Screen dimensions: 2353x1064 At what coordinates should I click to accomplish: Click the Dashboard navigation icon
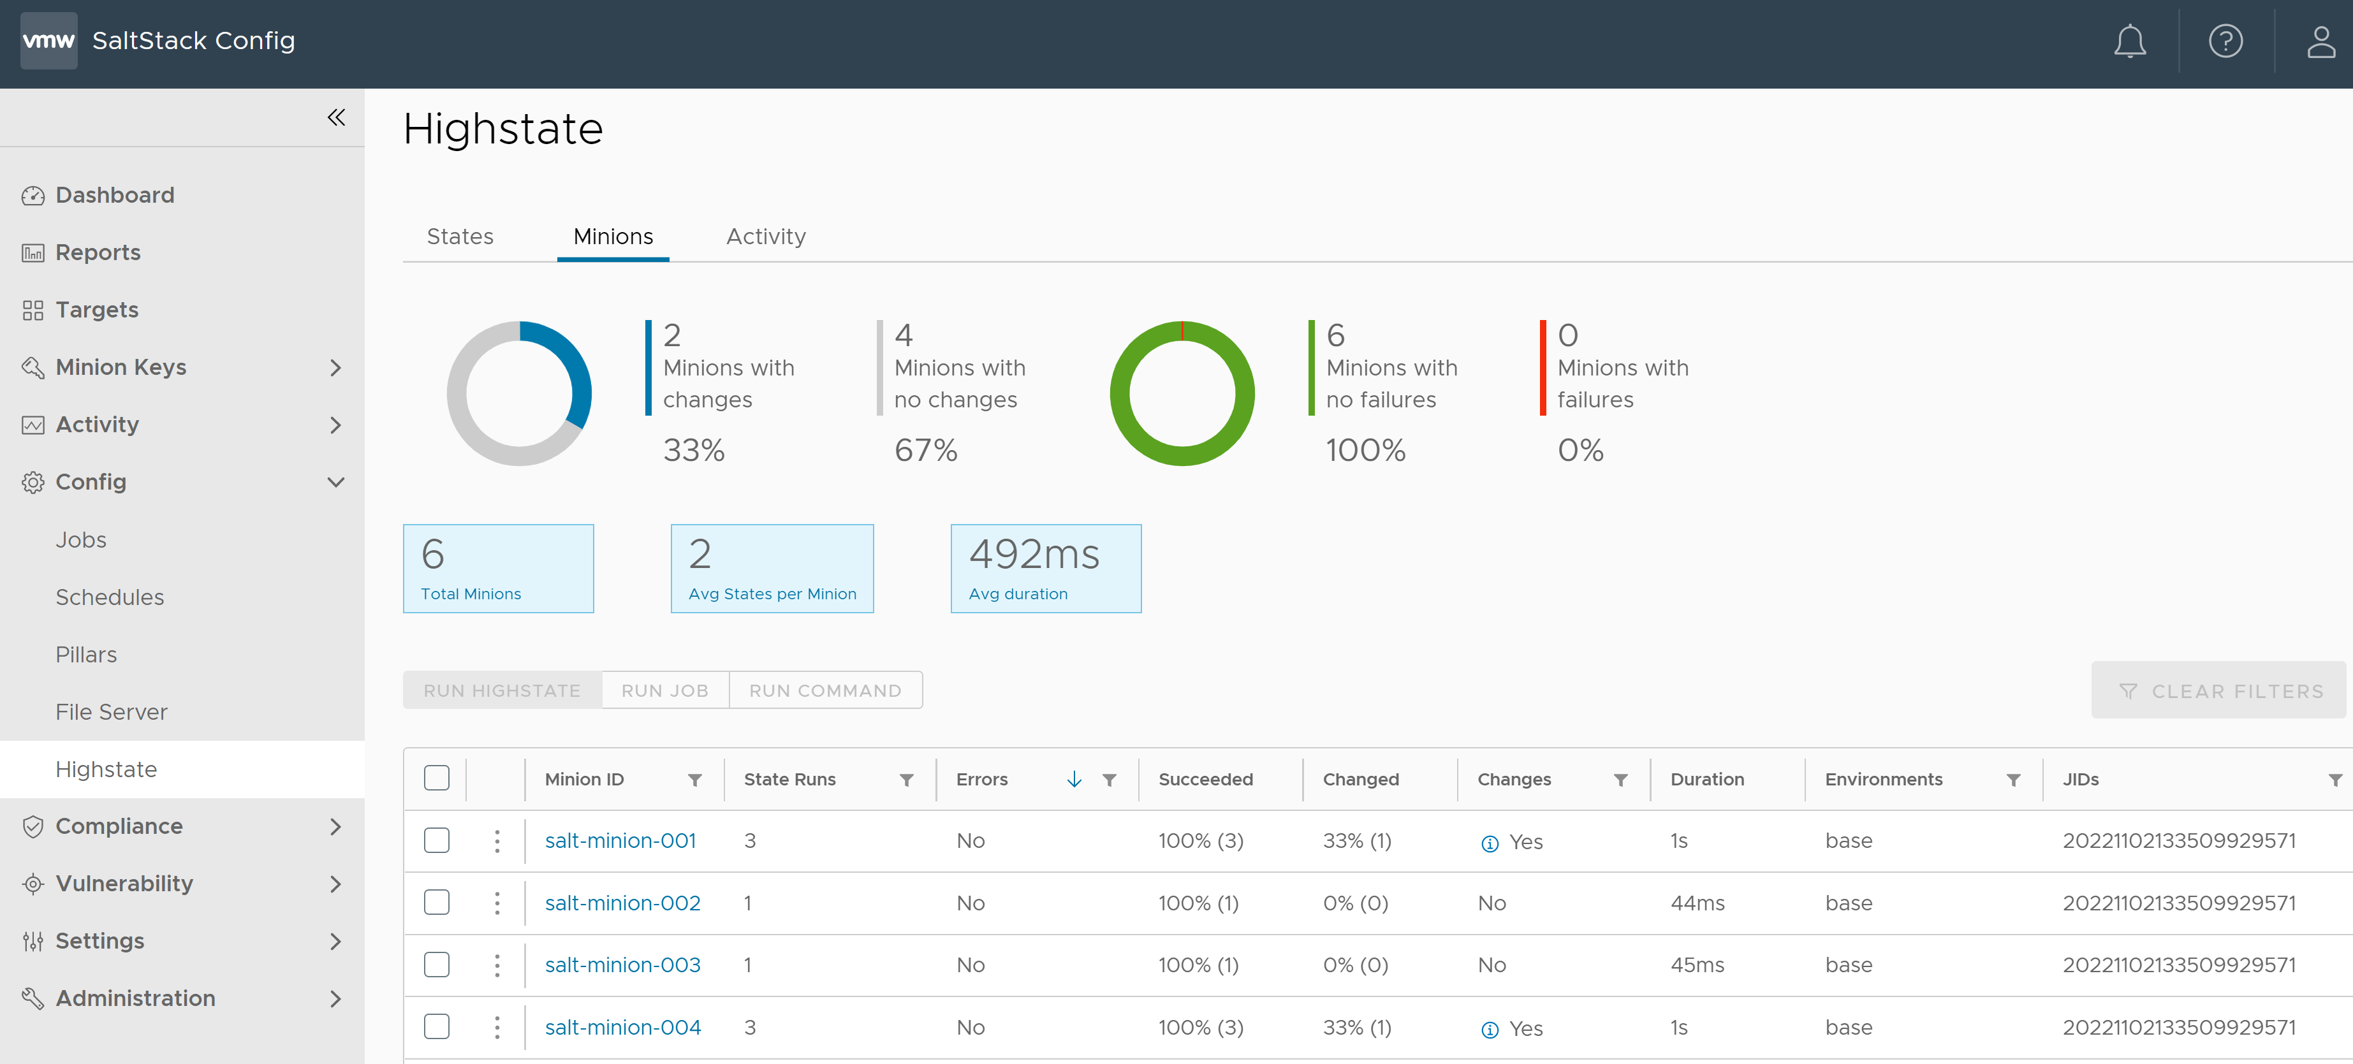tap(33, 194)
